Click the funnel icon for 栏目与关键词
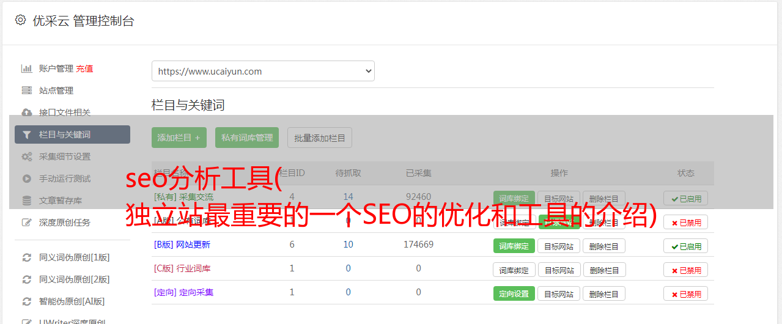782x324 pixels. (27, 134)
